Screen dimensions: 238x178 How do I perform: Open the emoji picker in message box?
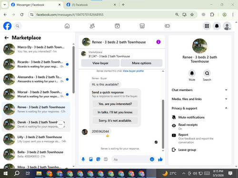[152, 159]
